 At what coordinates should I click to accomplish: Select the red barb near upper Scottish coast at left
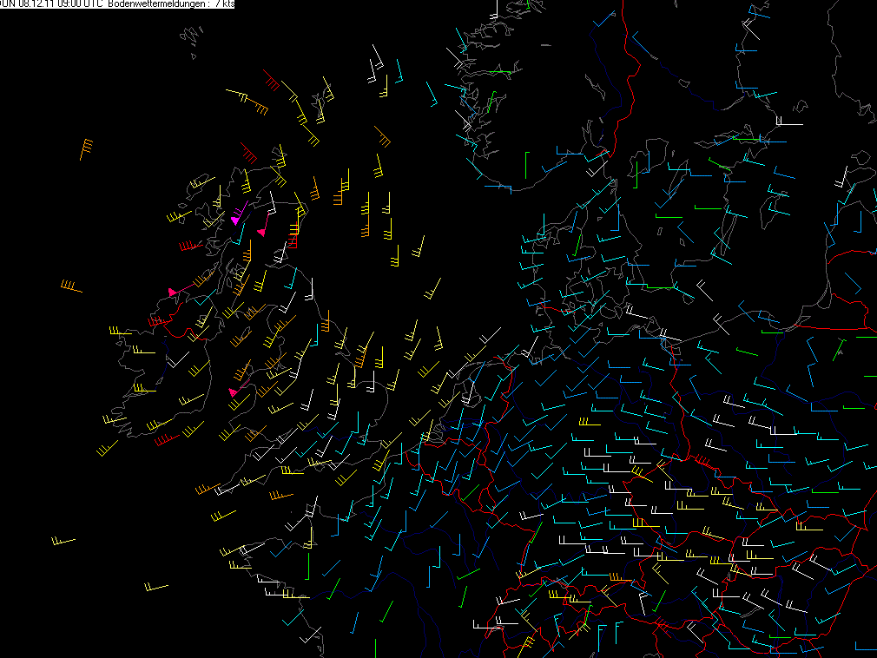point(249,153)
